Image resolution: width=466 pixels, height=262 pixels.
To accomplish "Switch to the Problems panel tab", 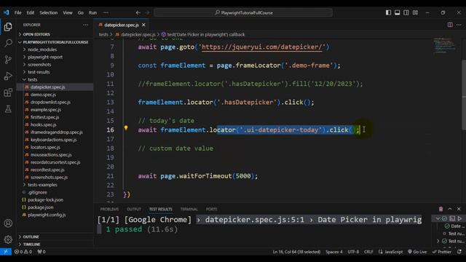I will click(x=109, y=209).
